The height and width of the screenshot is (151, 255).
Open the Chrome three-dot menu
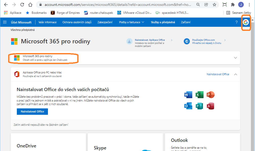249,5
